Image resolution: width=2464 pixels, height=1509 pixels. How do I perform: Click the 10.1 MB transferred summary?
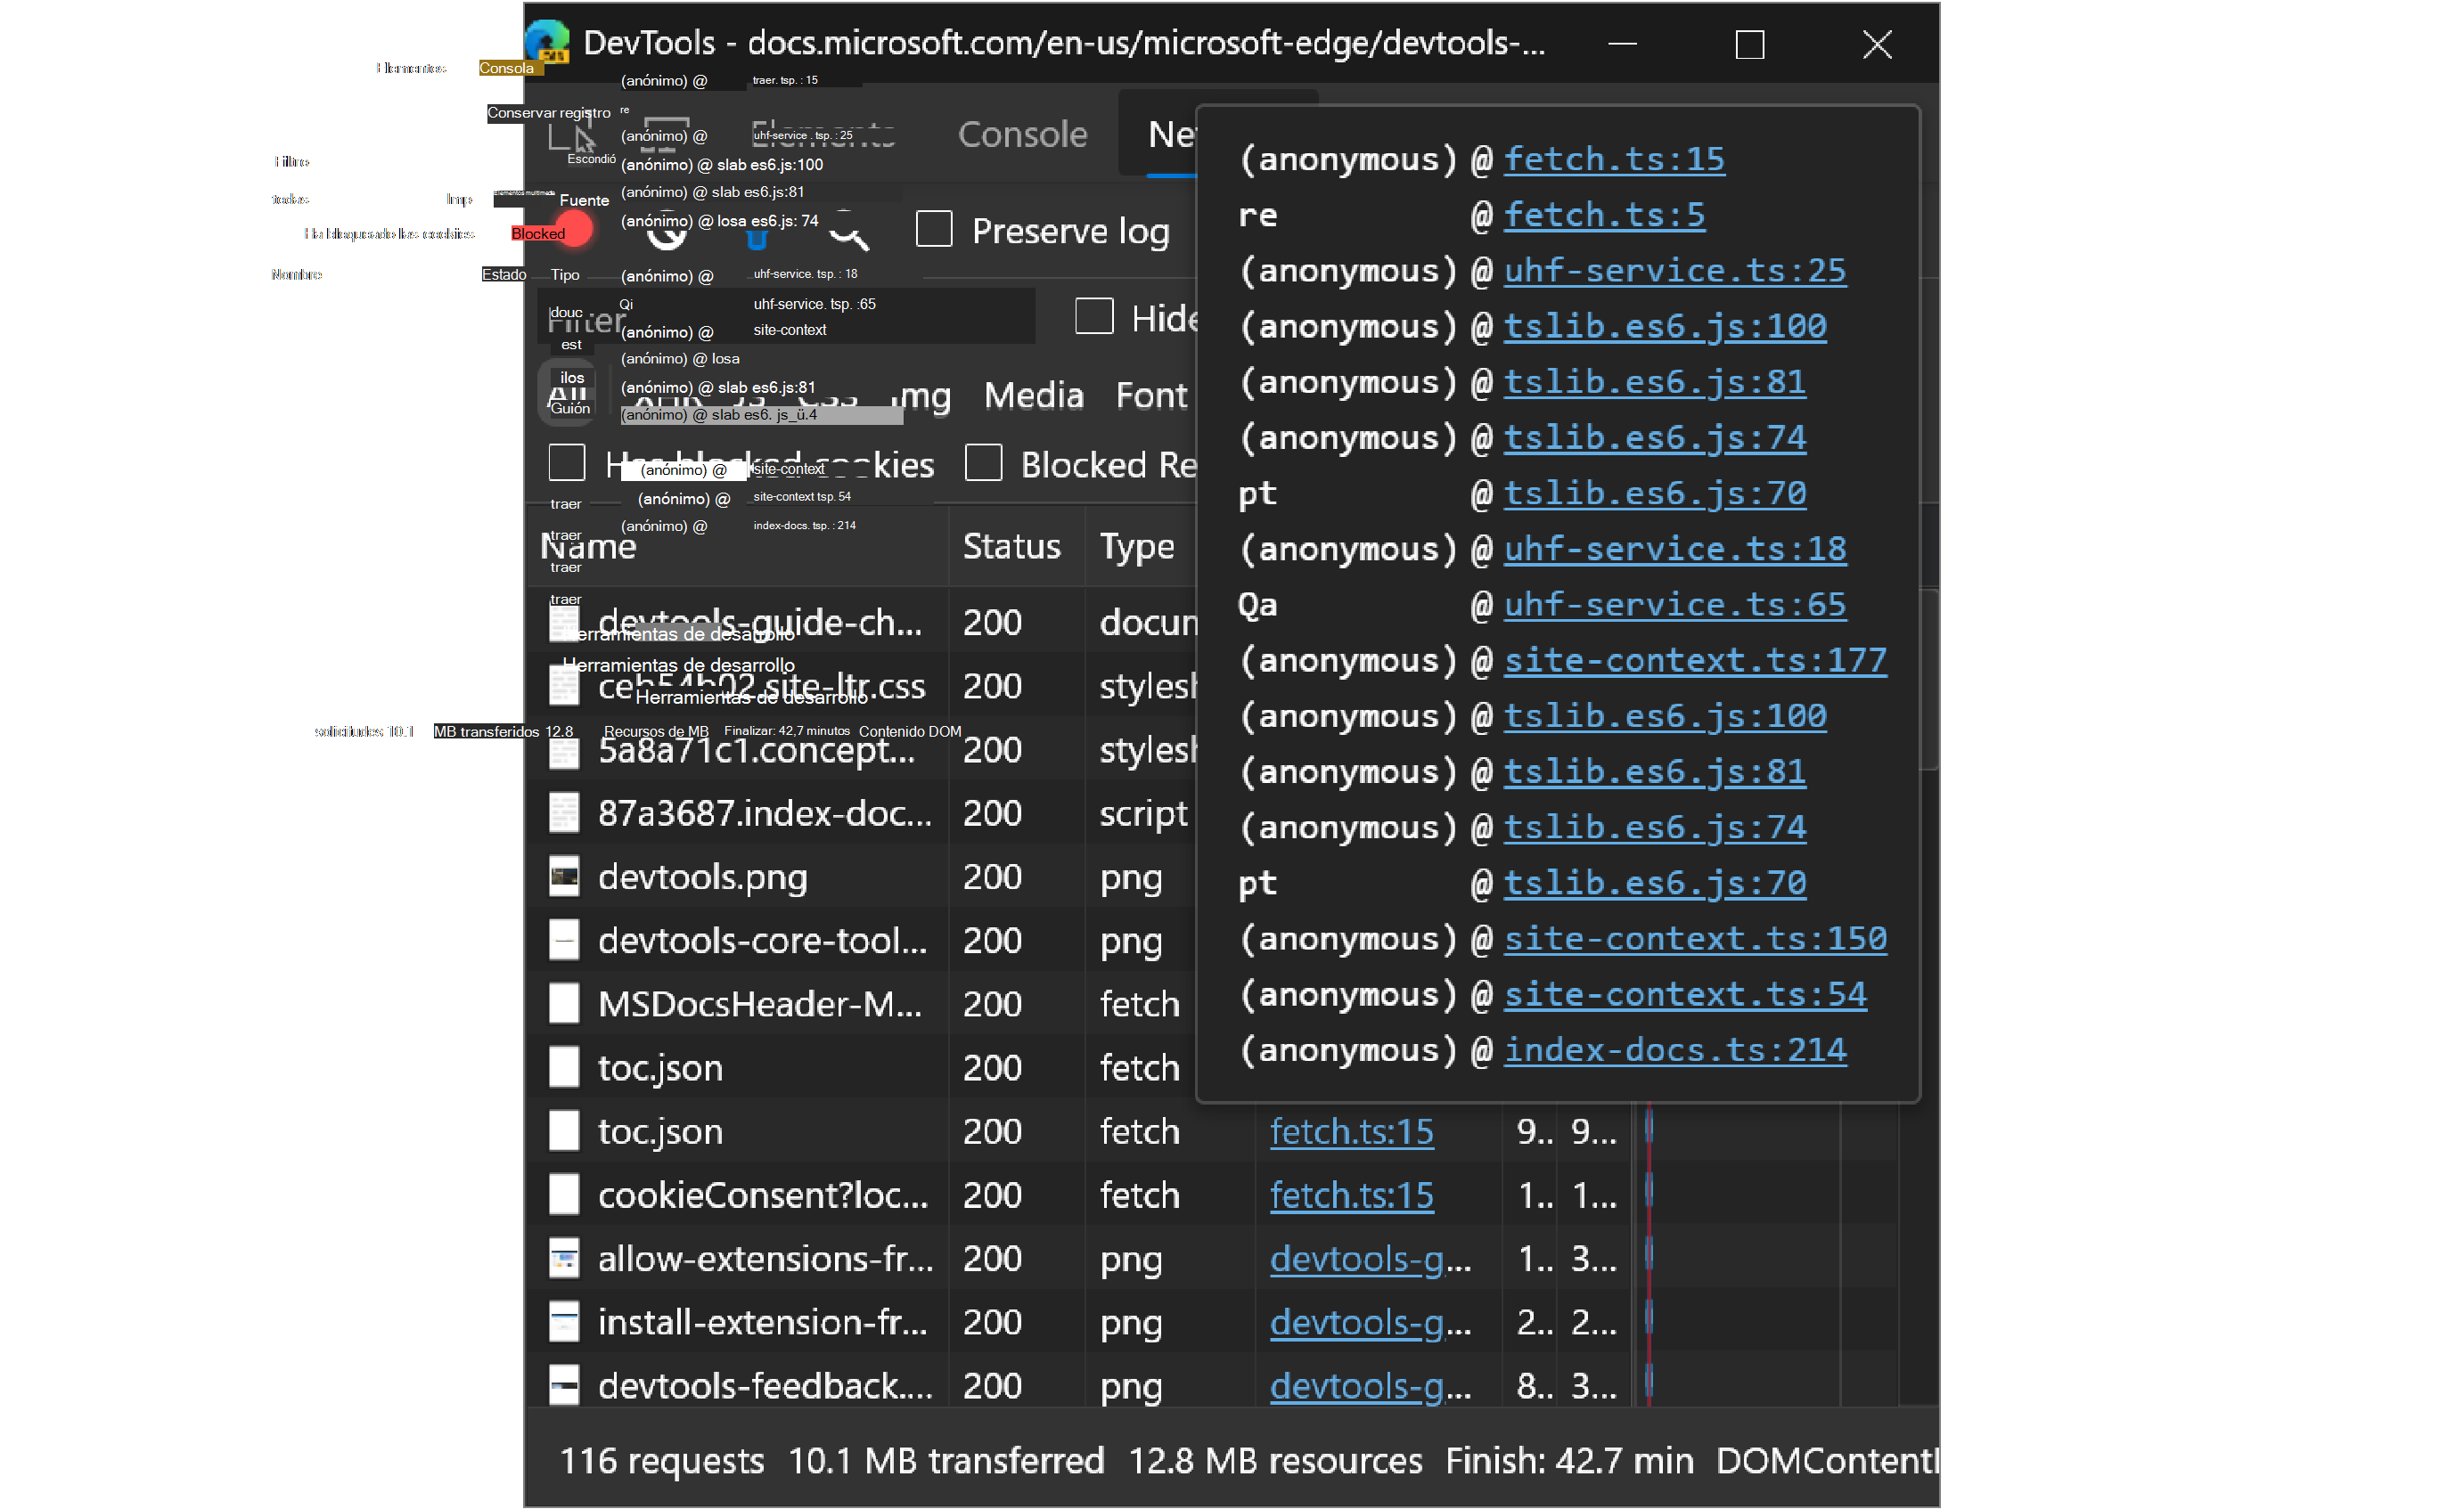[946, 1462]
